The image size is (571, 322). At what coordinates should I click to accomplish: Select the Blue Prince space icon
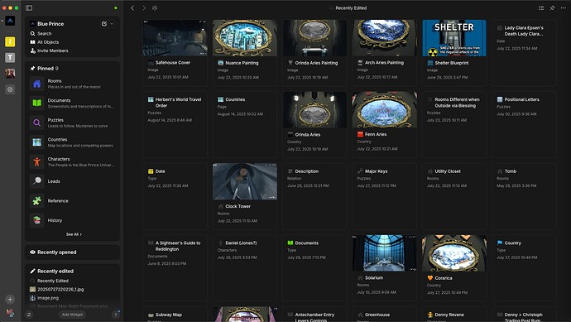coord(10,21)
